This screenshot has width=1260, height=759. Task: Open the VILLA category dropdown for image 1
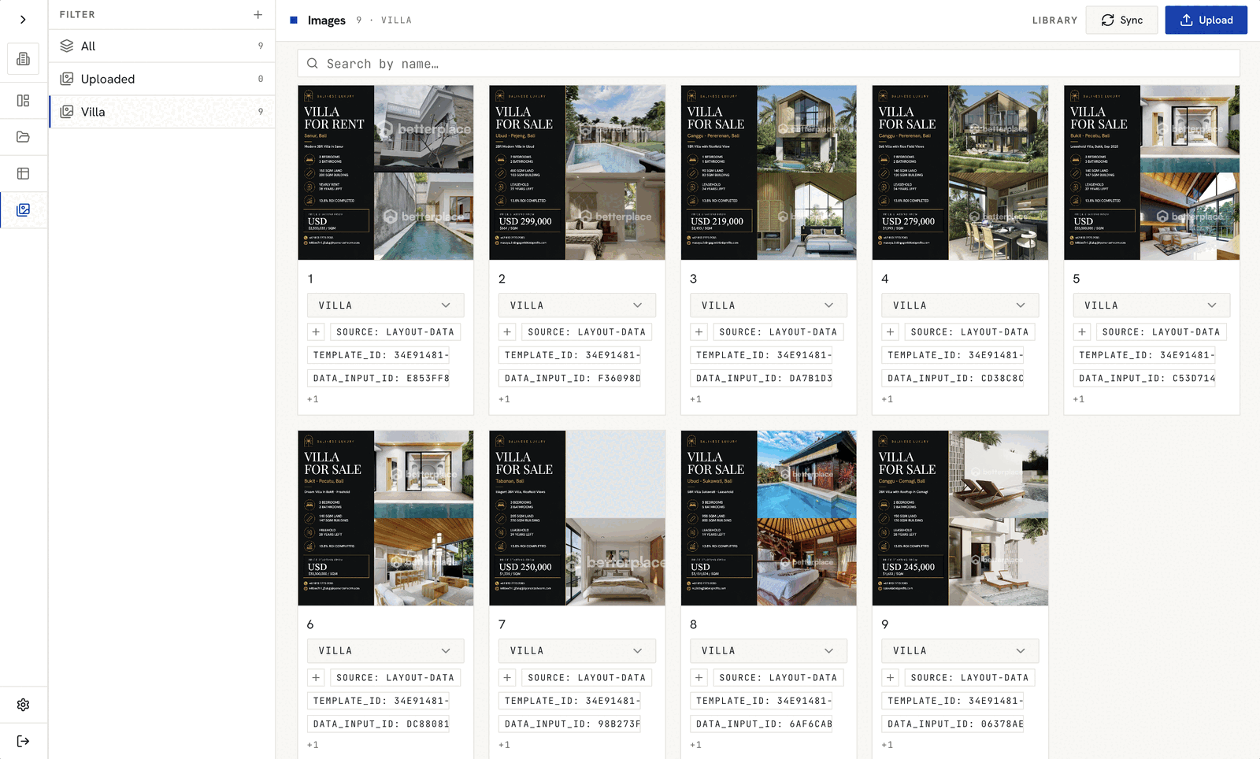click(x=385, y=305)
